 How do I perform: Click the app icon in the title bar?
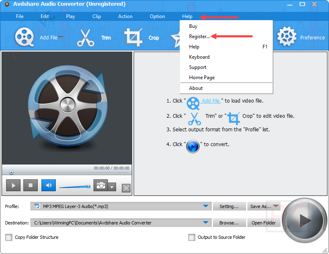(x=7, y=4)
